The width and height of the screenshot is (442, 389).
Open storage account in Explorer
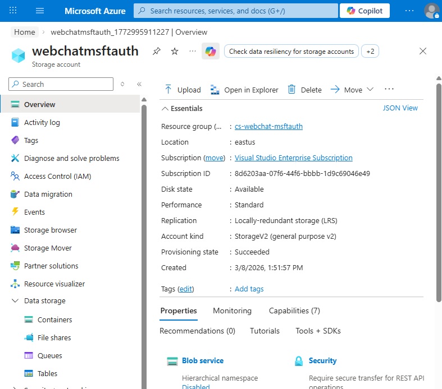244,90
